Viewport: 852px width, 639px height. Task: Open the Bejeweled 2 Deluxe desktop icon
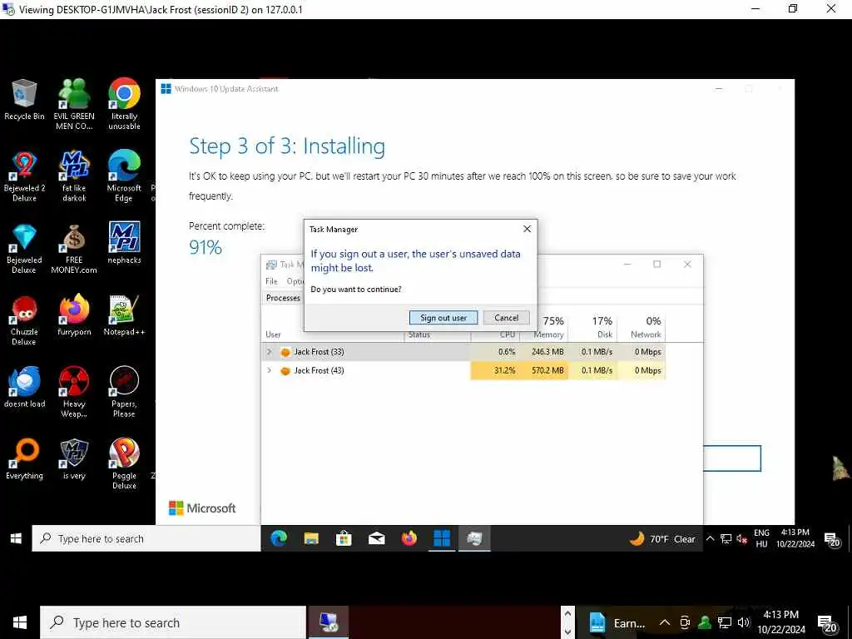pyautogui.click(x=24, y=176)
